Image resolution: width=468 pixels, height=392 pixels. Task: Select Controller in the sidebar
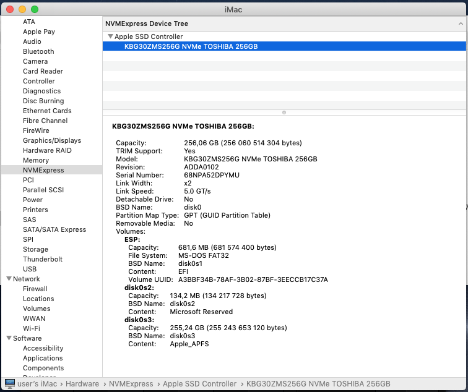click(39, 81)
